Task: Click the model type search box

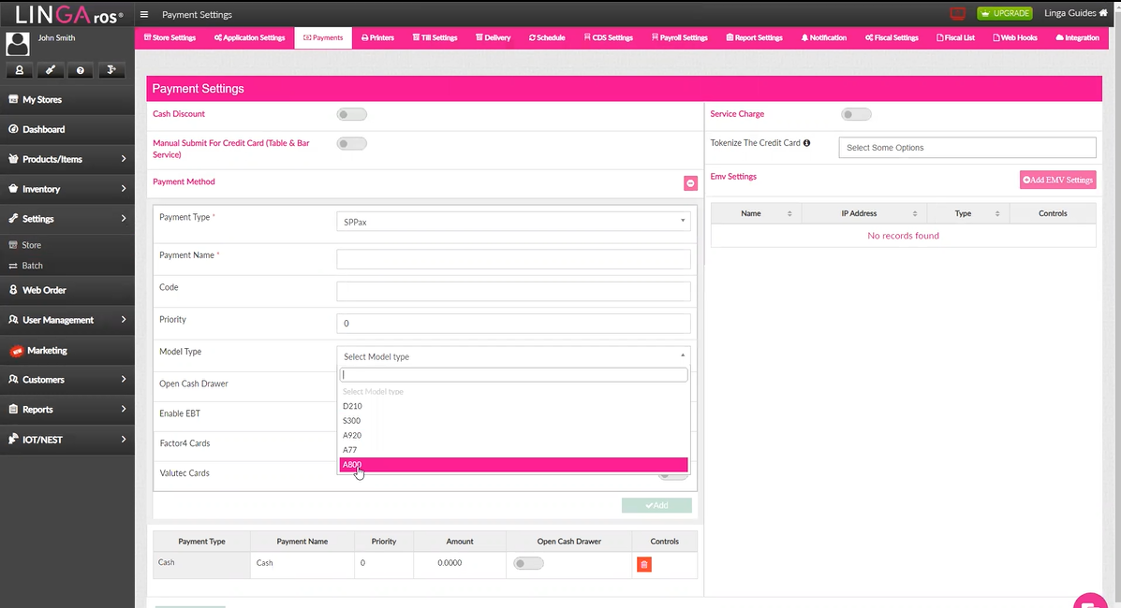Action: (x=513, y=375)
